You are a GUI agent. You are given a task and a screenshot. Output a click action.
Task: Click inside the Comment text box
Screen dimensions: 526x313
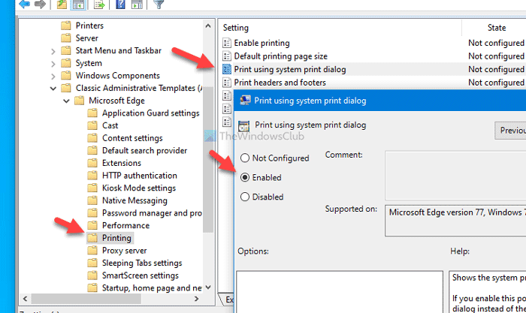coord(455,176)
